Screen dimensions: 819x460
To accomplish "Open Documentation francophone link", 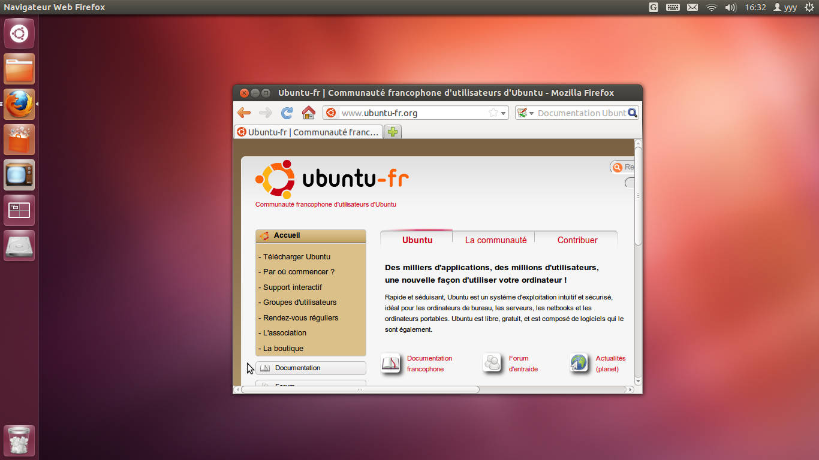I will pos(429,364).
